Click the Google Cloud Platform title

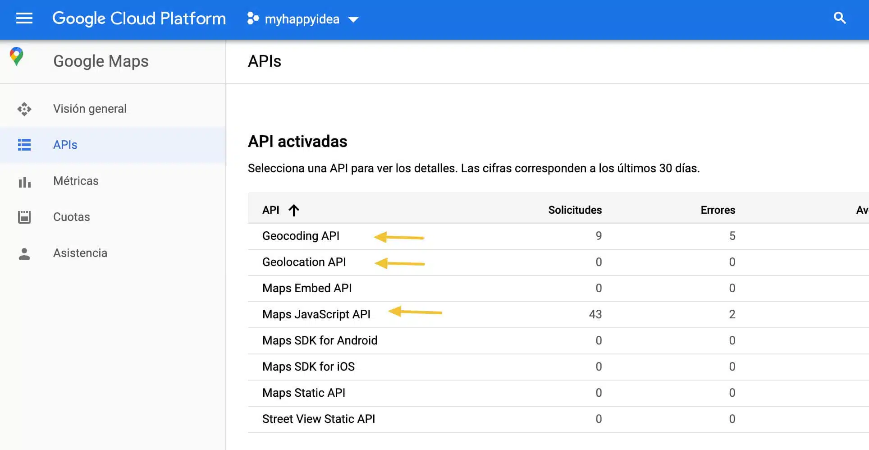pyautogui.click(x=139, y=18)
